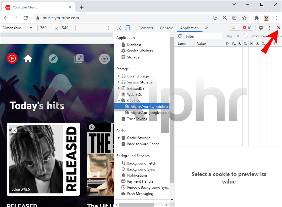282x207 pixels.
Task: Click the warnings counter badge showing 1
Action: click(235, 28)
